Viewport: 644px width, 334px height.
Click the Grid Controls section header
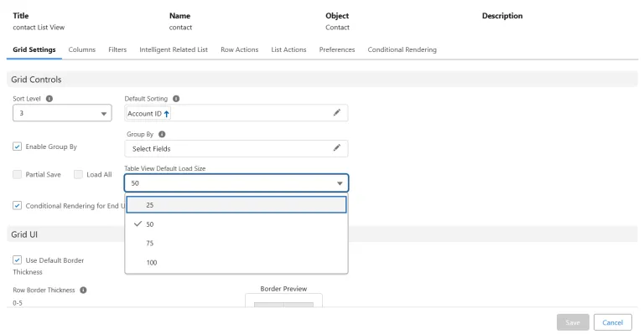coord(322,79)
